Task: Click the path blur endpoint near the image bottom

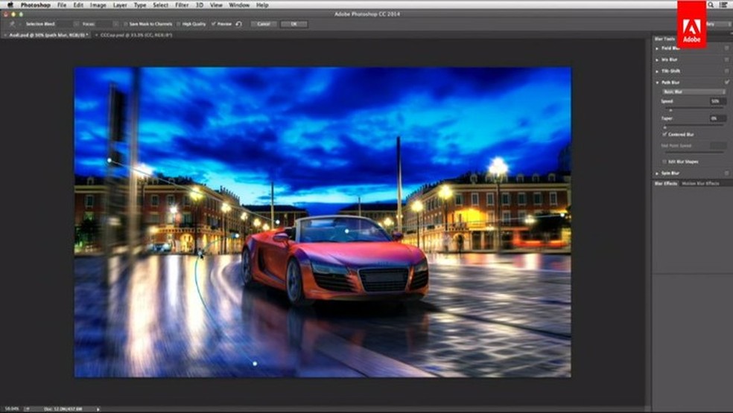Action: point(255,363)
